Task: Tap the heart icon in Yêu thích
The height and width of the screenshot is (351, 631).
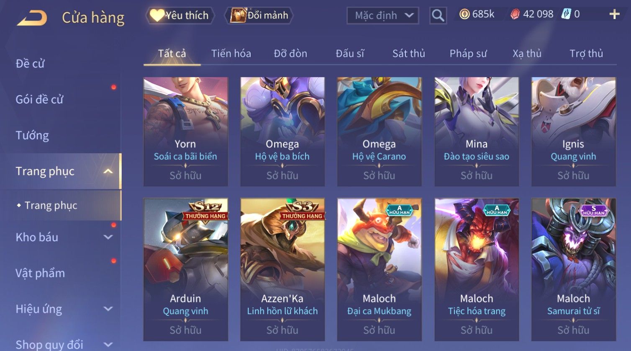Action: point(157,15)
